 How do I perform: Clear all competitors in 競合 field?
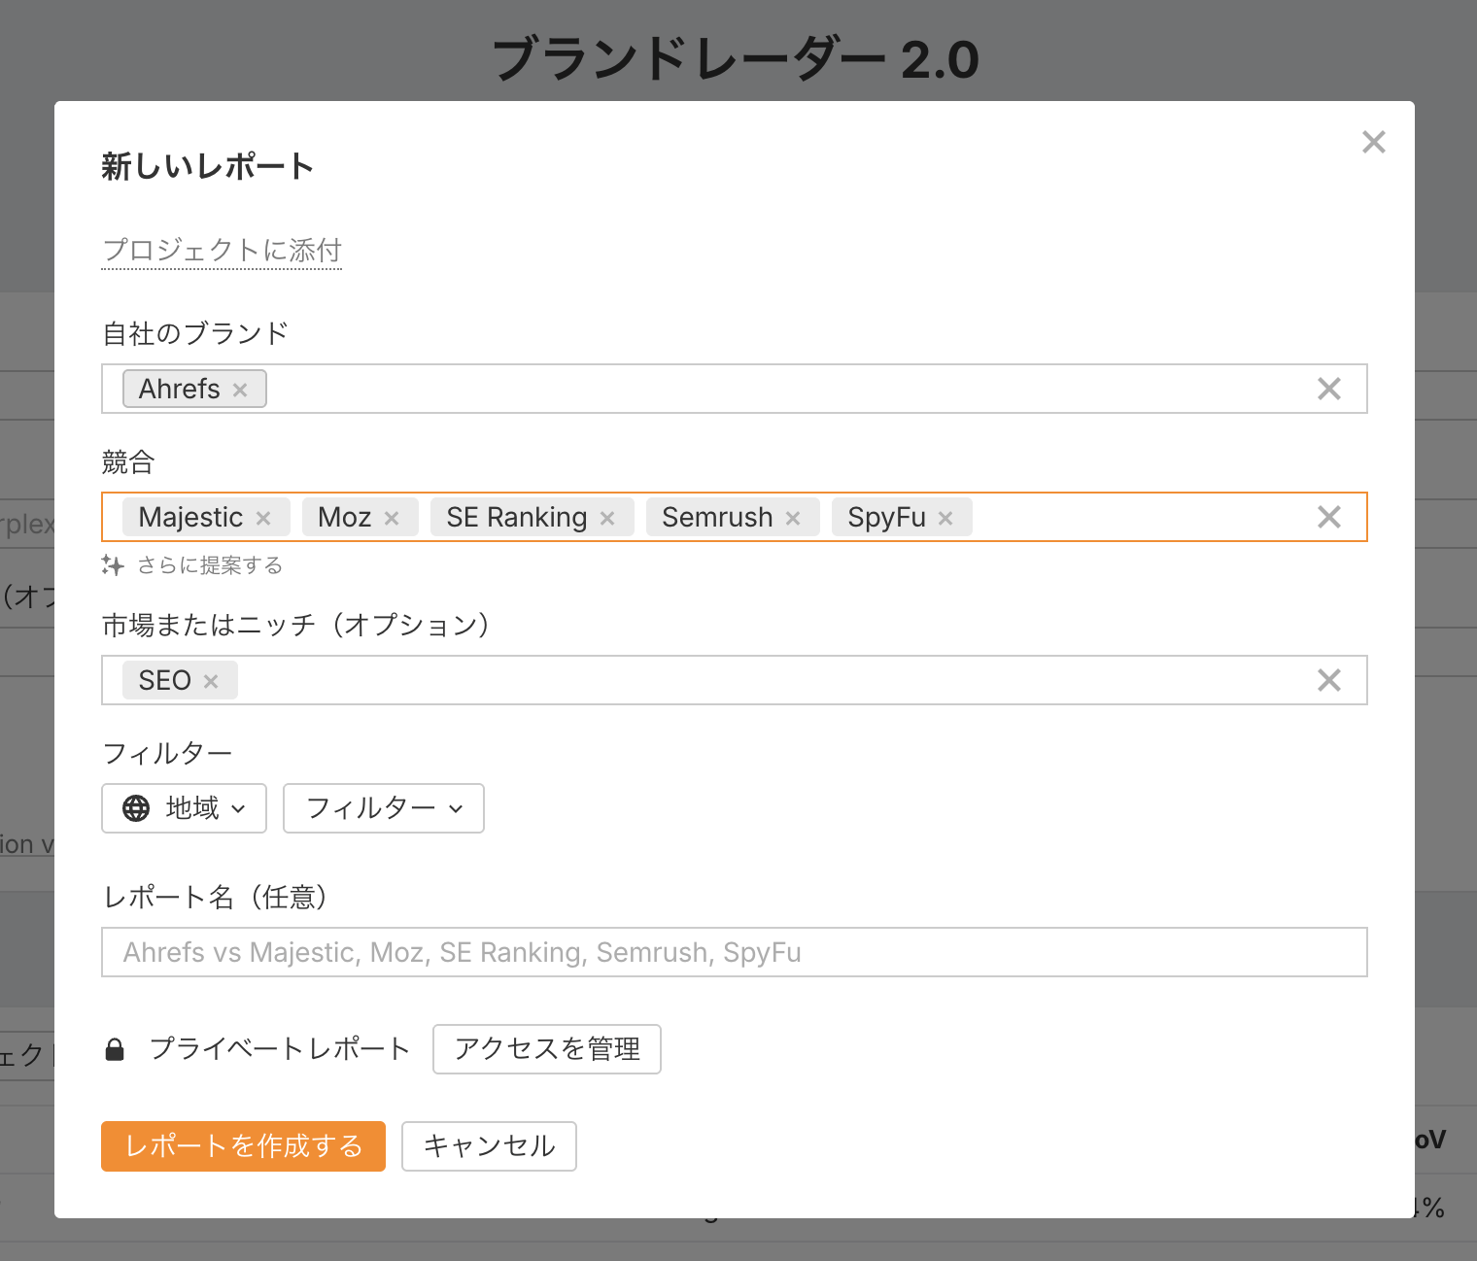click(x=1328, y=517)
